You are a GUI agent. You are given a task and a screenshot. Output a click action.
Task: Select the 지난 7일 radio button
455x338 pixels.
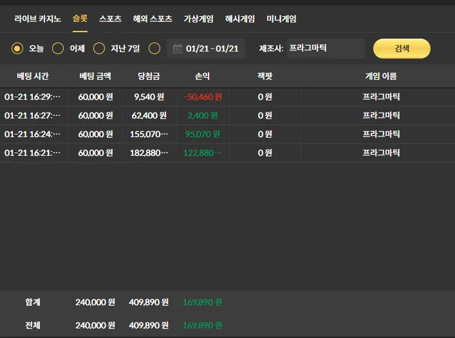pos(99,48)
